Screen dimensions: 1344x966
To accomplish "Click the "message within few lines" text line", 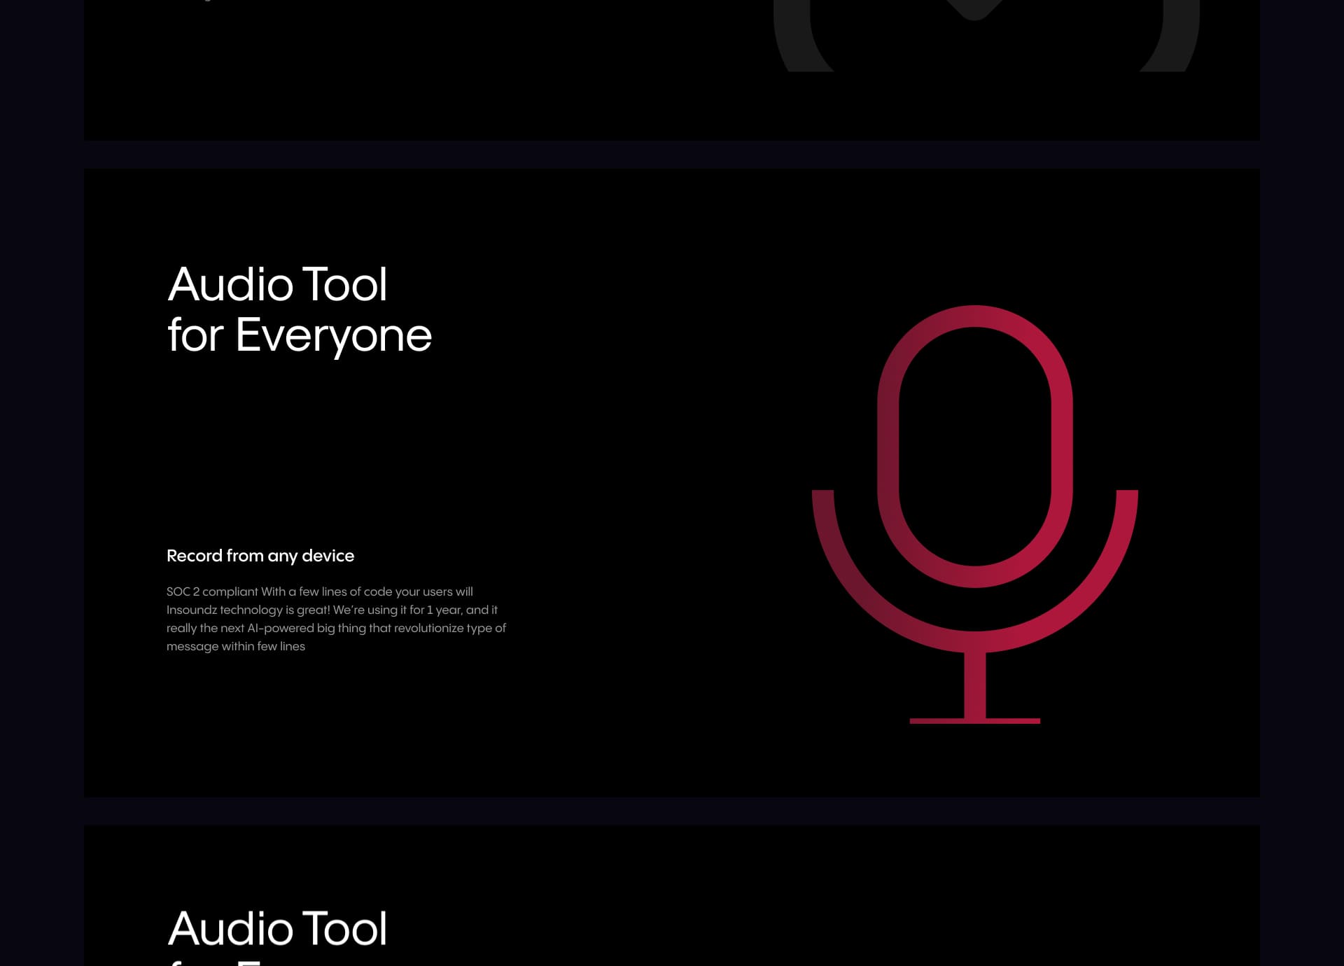I will 236,646.
